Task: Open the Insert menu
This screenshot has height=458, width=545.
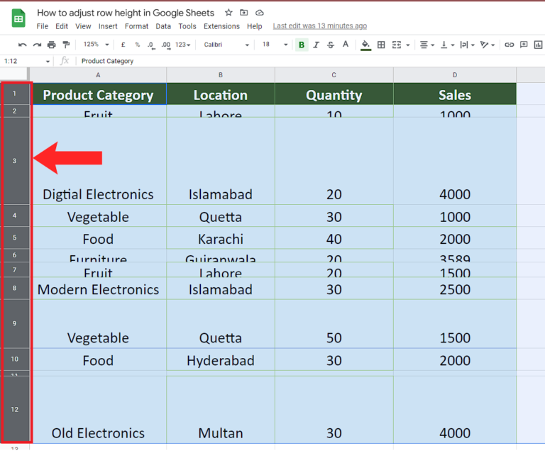Action: (x=108, y=26)
